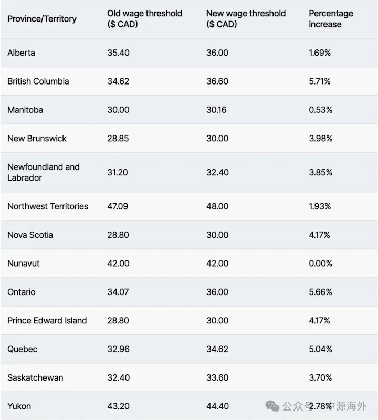Select the Alberta row label

pos(22,53)
